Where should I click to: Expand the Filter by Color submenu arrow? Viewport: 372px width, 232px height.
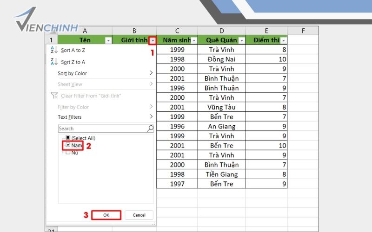[151, 107]
